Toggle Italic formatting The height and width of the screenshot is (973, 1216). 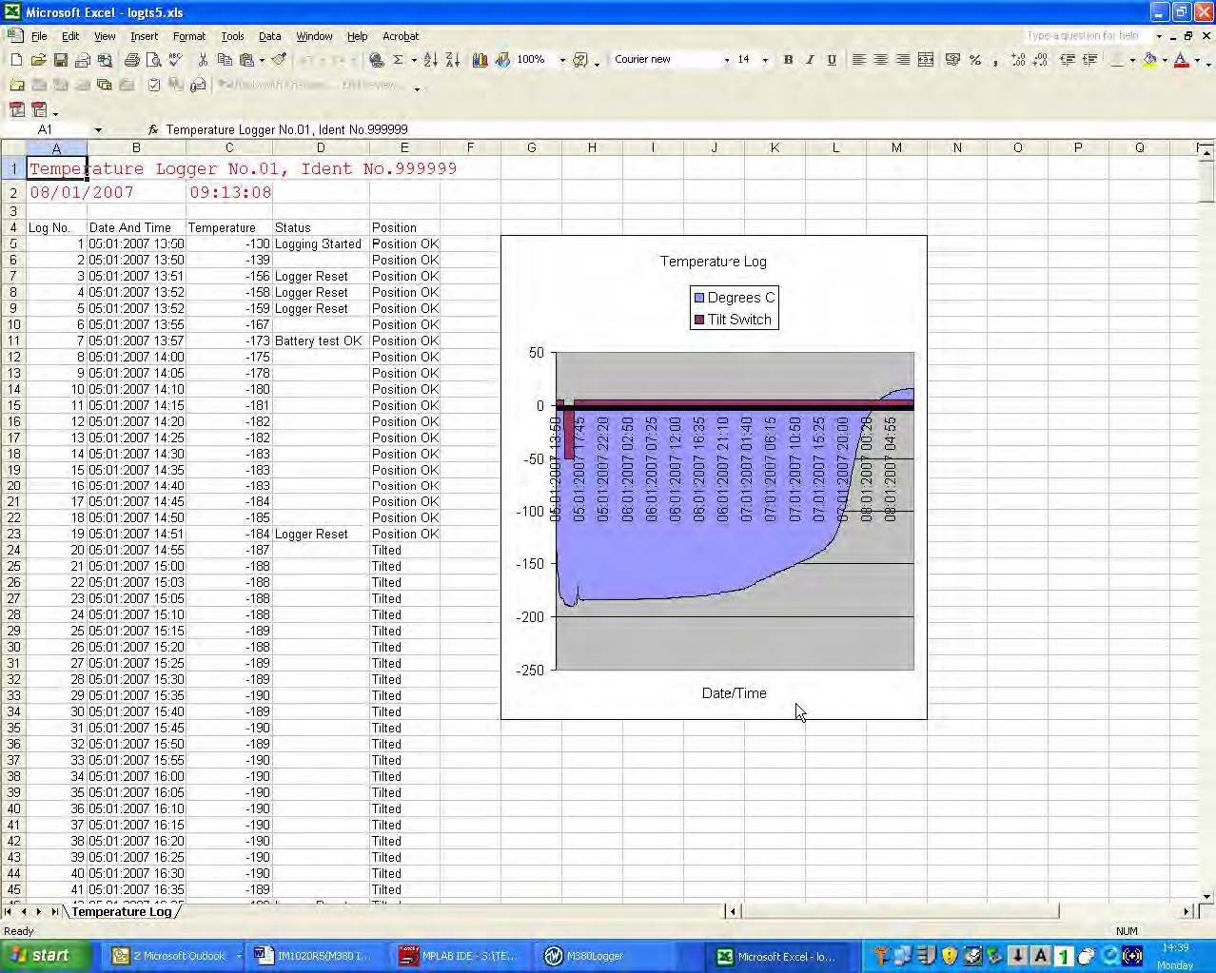810,60
